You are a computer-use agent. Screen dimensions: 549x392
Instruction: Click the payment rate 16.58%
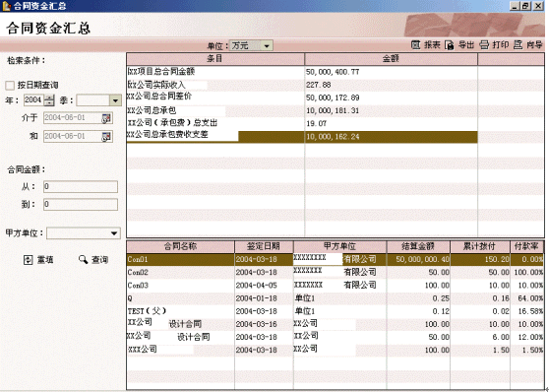click(530, 311)
